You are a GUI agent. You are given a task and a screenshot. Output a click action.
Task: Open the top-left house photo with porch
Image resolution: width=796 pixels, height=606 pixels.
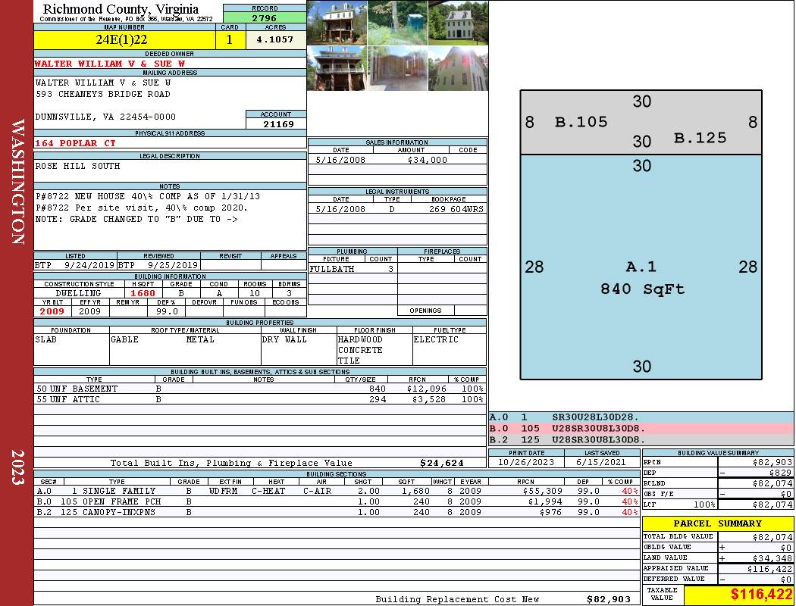click(337, 23)
